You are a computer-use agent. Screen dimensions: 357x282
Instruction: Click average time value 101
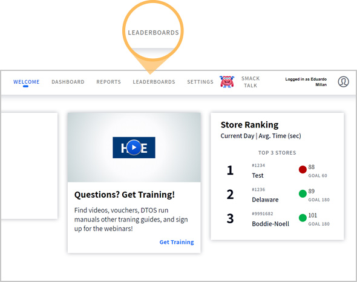click(x=313, y=215)
